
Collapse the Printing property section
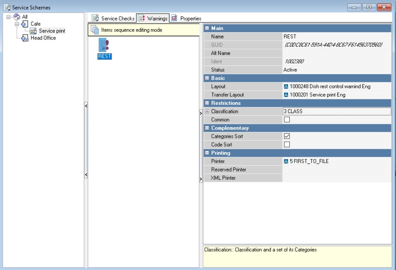click(x=207, y=153)
